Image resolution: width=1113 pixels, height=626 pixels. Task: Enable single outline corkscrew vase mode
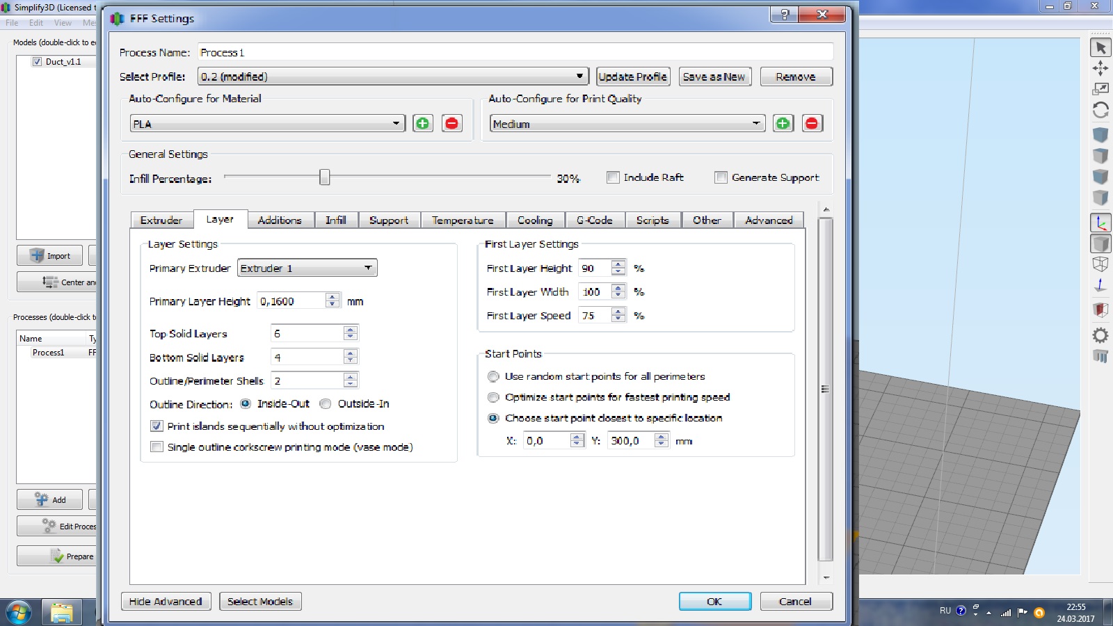pos(157,447)
